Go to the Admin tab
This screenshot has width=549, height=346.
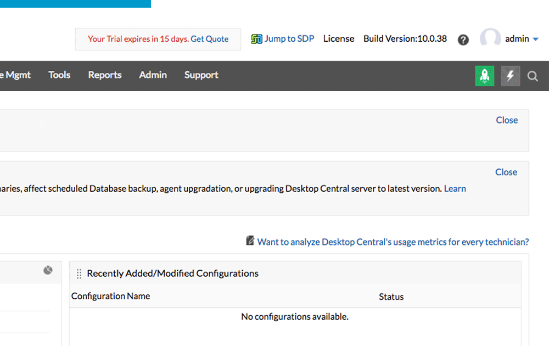pyautogui.click(x=153, y=75)
